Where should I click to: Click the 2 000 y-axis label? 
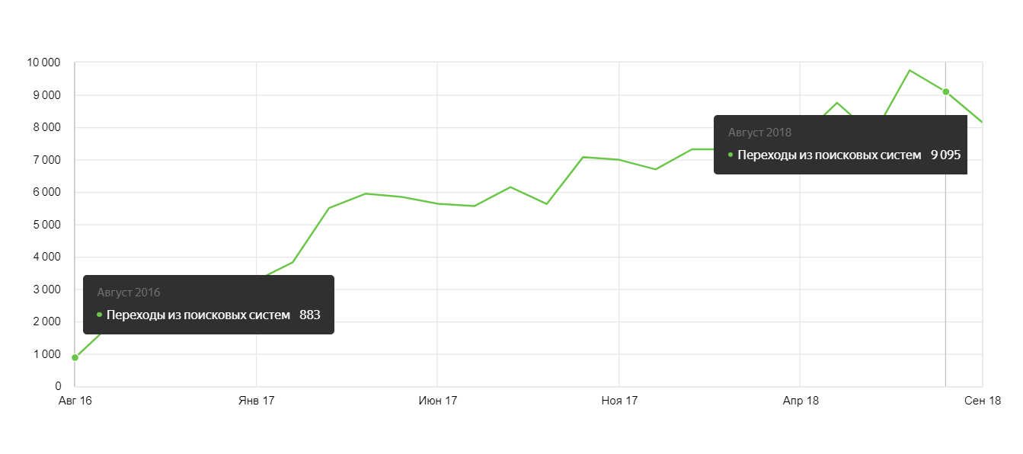pyautogui.click(x=46, y=321)
